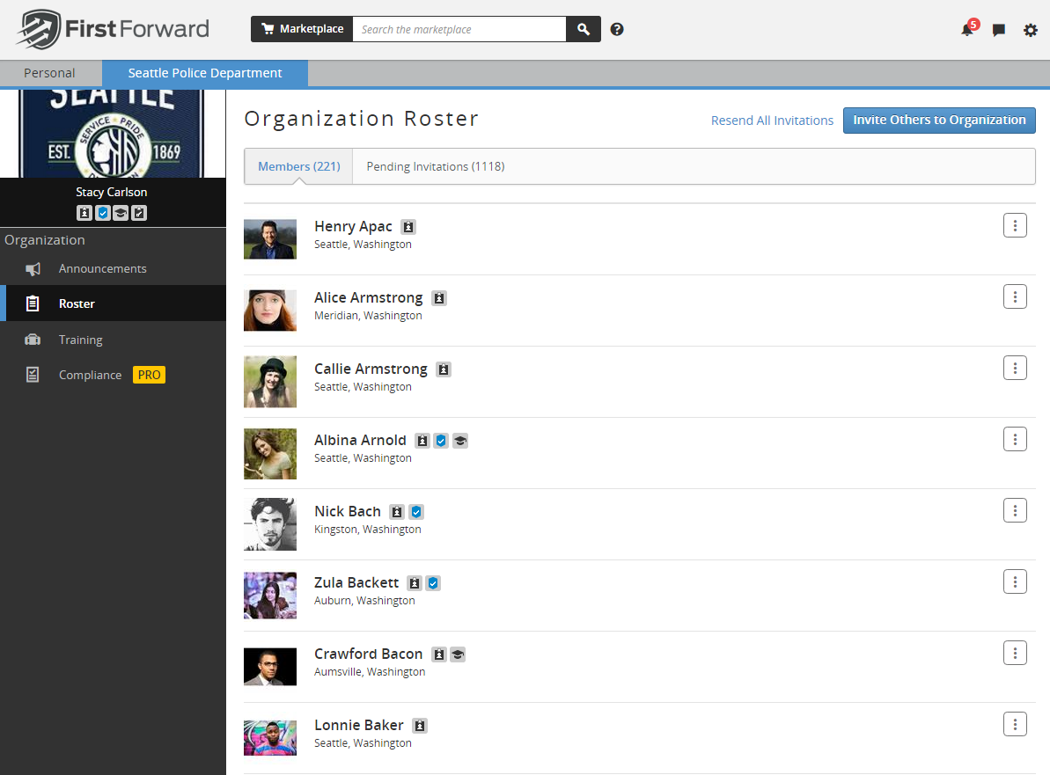Click Albina Arnold's profile photo
1050x775 pixels.
[270, 454]
